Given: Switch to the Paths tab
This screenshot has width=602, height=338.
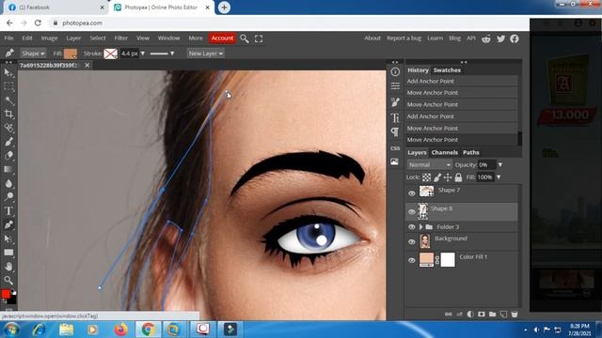Looking at the screenshot, I should [x=471, y=152].
